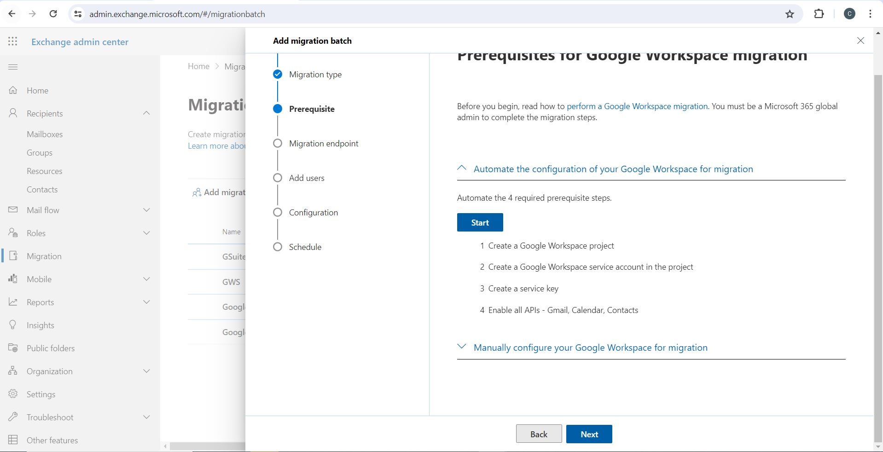Select the Add users step circle
Image resolution: width=883 pixels, height=452 pixels.
coord(278,178)
